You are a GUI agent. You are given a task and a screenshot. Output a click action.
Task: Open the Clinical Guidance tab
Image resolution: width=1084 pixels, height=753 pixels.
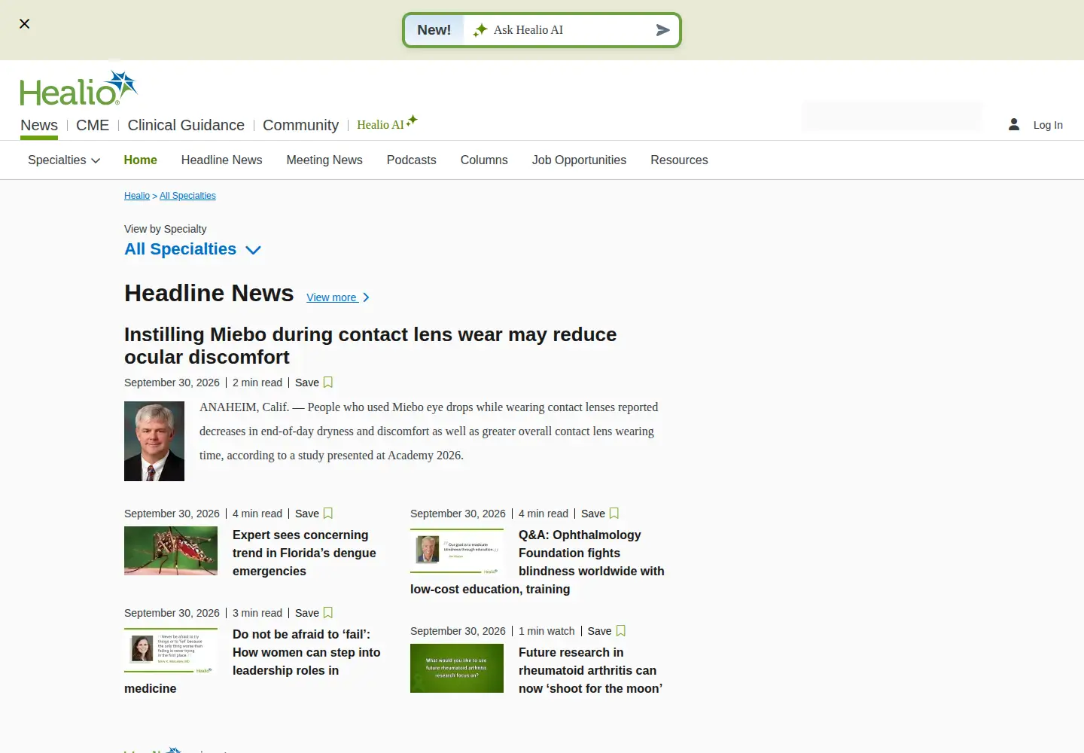click(x=186, y=125)
